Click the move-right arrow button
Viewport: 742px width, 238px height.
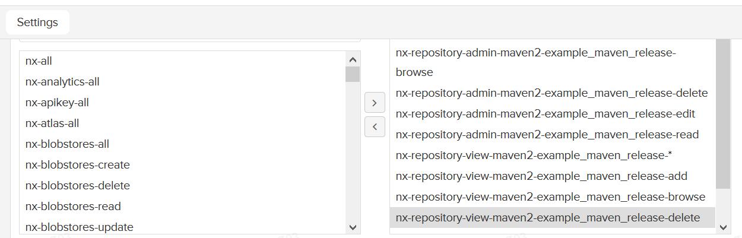(375, 103)
